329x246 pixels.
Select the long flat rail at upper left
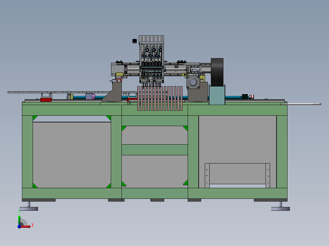coord(59,92)
